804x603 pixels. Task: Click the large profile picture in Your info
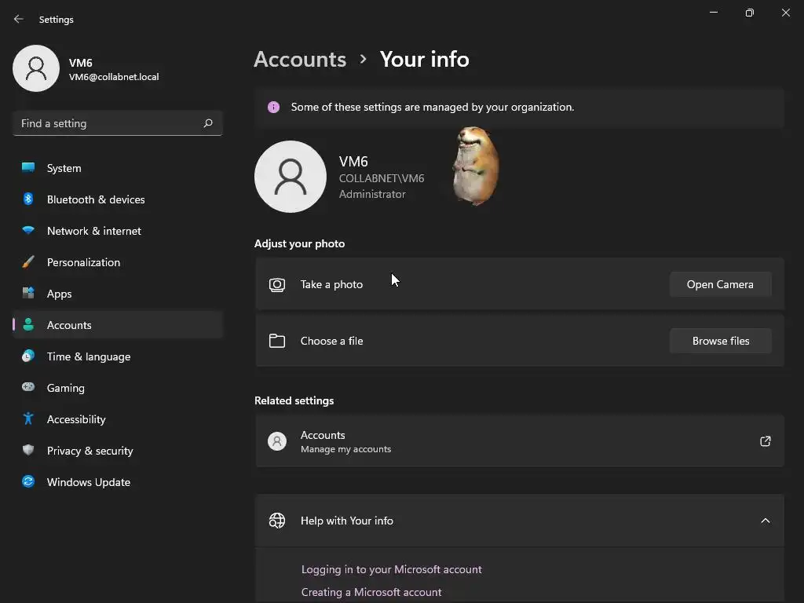[x=291, y=177]
